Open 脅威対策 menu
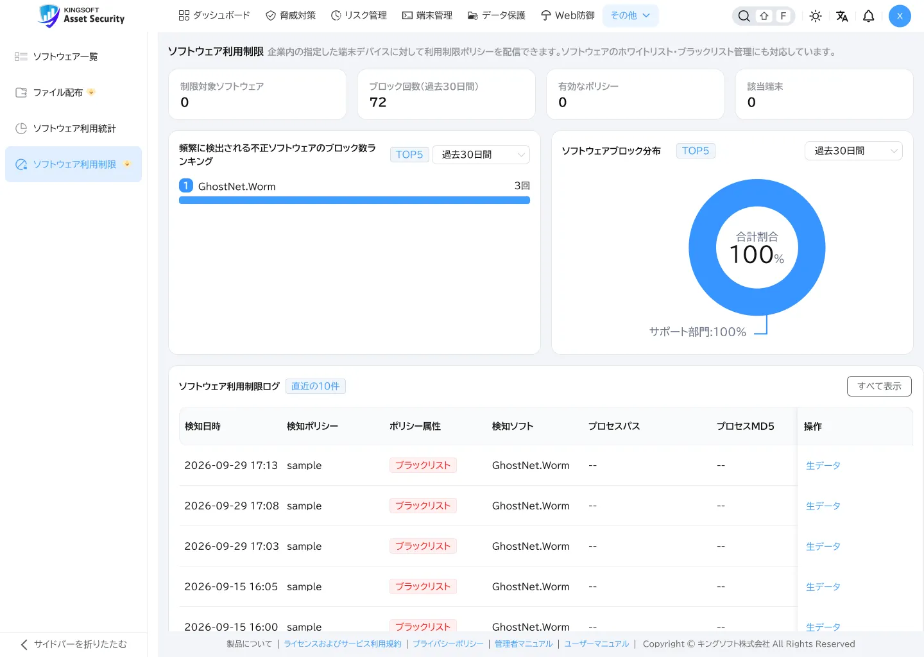The image size is (924, 657). (291, 15)
